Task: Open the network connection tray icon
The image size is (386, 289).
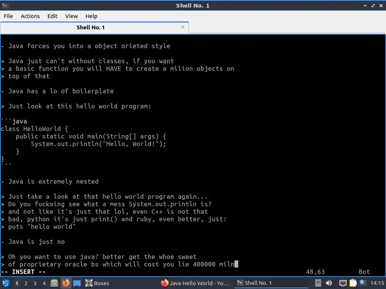Action: [x=343, y=283]
